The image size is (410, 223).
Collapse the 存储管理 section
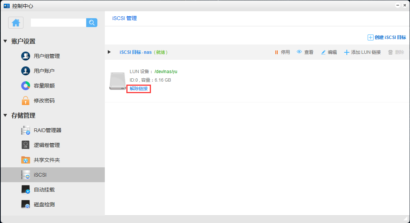5,115
